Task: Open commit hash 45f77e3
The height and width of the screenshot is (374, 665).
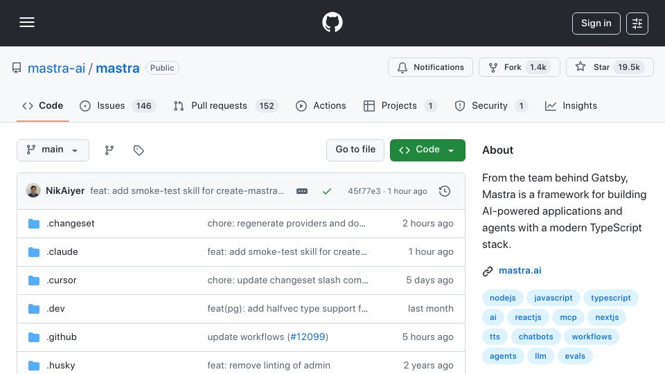Action: pos(364,191)
